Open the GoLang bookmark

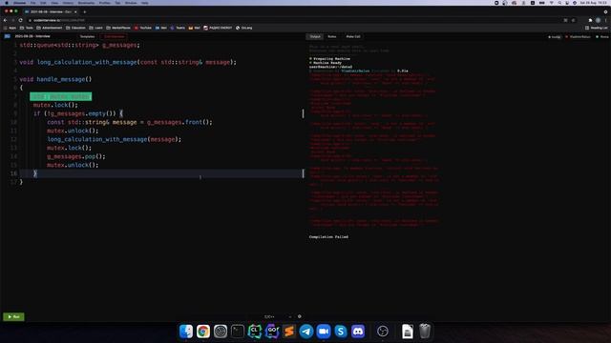tap(244, 28)
